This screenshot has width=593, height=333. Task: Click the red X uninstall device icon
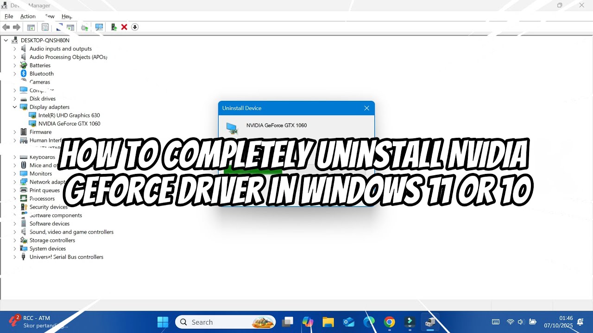(x=124, y=27)
